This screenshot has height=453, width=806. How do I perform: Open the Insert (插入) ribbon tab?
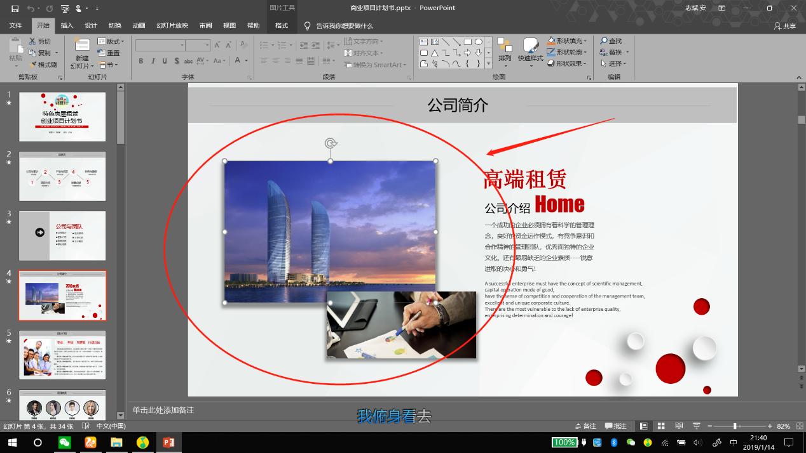[67, 25]
